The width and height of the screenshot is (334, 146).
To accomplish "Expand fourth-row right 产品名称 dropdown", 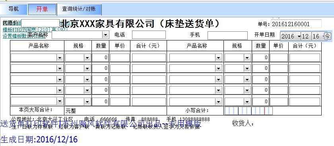I will pyautogui.click(x=218, y=90).
